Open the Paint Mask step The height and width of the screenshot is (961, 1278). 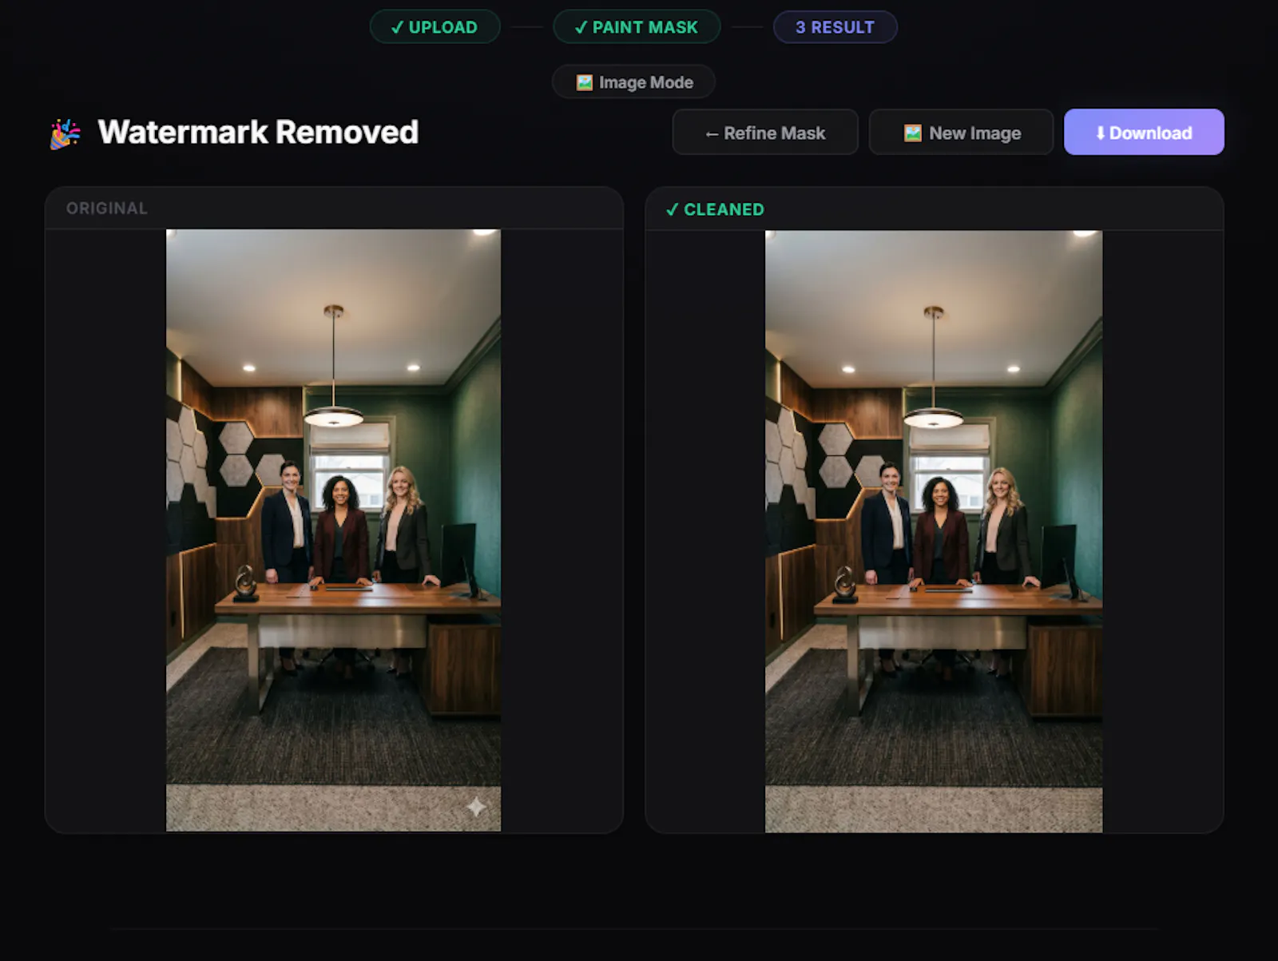637,27
